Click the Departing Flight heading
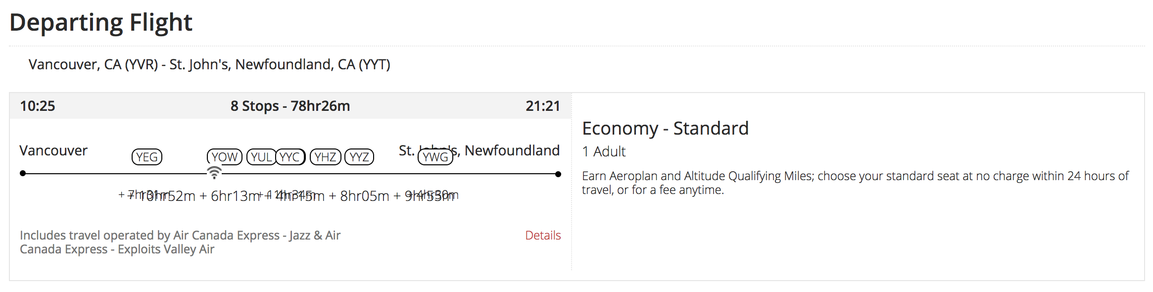Viewport: 1153px width, 292px height. (x=101, y=22)
